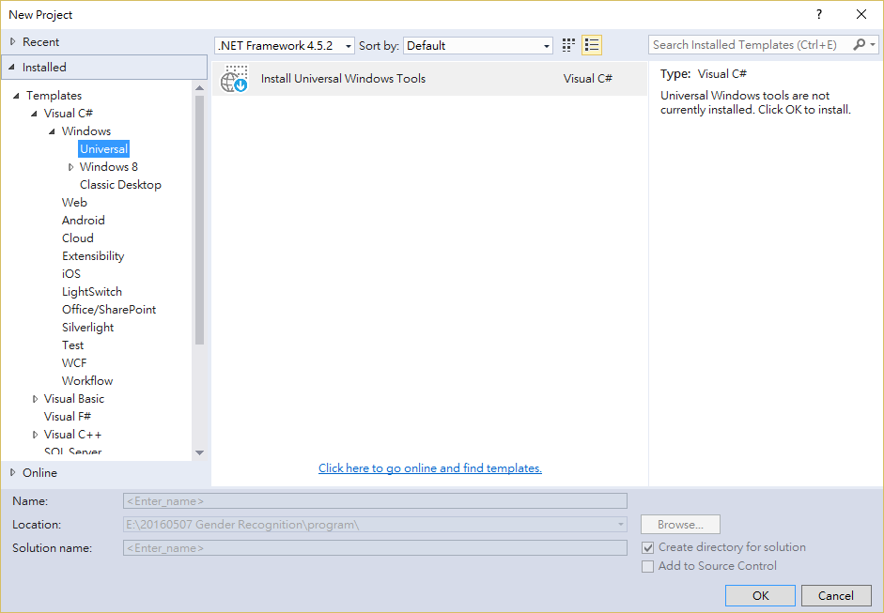This screenshot has width=884, height=613.
Task: Close the New Project dialog
Action: (861, 15)
